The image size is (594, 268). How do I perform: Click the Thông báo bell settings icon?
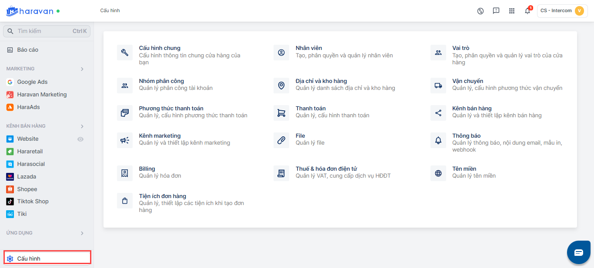[x=438, y=140]
